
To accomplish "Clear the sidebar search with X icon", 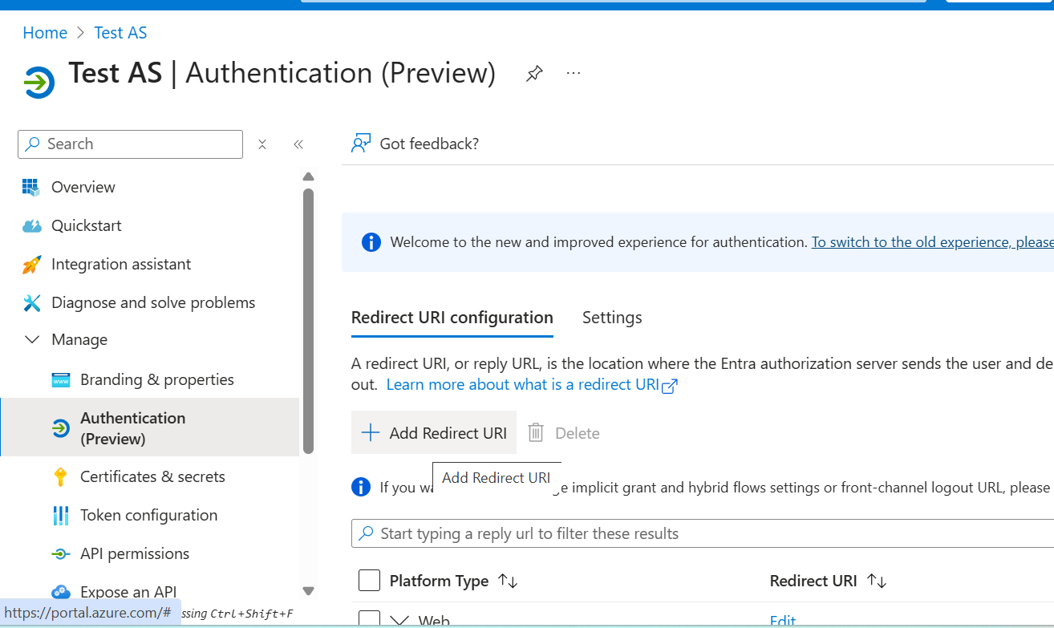I will 262,144.
